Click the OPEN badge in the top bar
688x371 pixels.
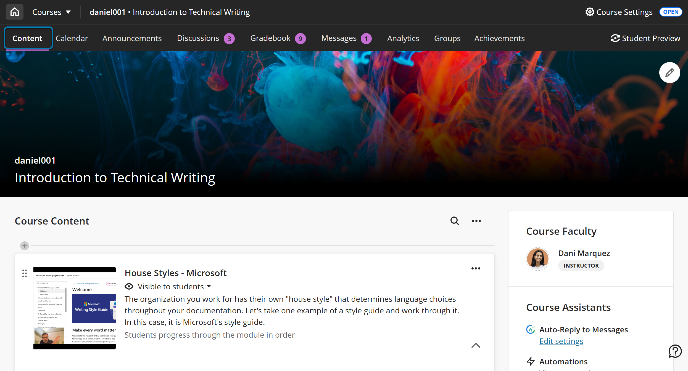tap(671, 12)
